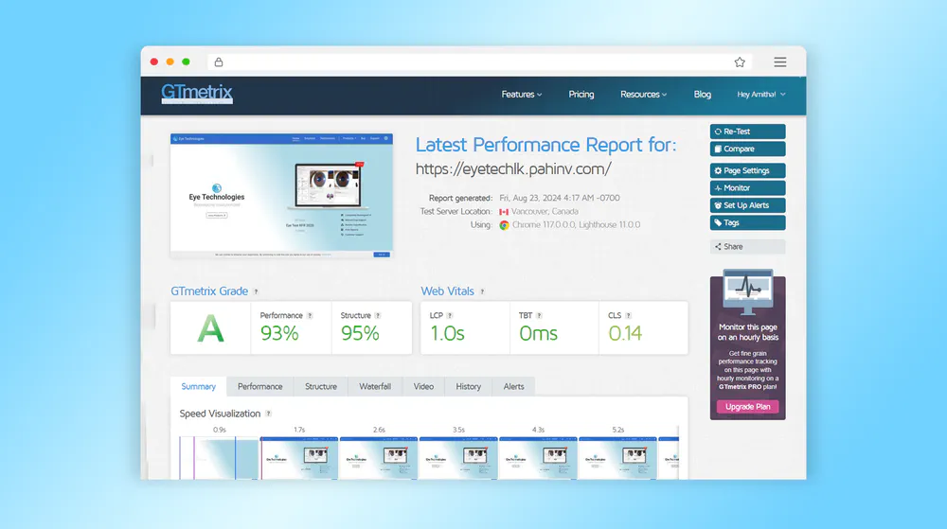Click Set Up Alerts button

[x=748, y=205]
